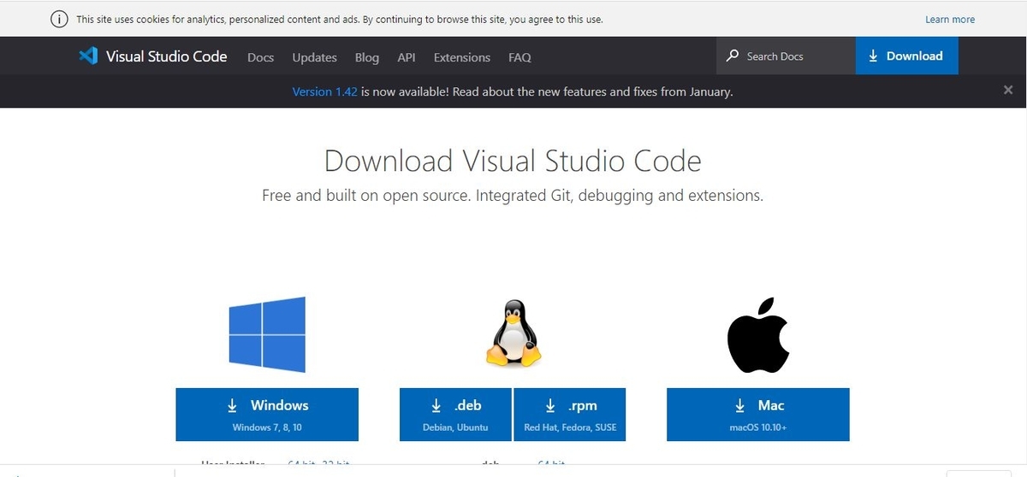This screenshot has height=477, width=1027.
Task: Click the Search Docs input field
Action: click(x=786, y=56)
